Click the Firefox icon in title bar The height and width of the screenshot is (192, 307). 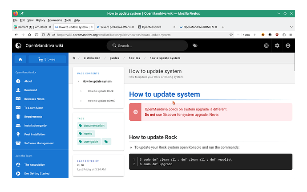click(16, 13)
